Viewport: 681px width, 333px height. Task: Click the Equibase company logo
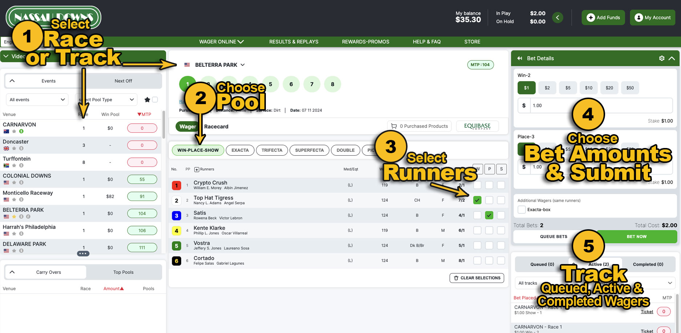[477, 126]
